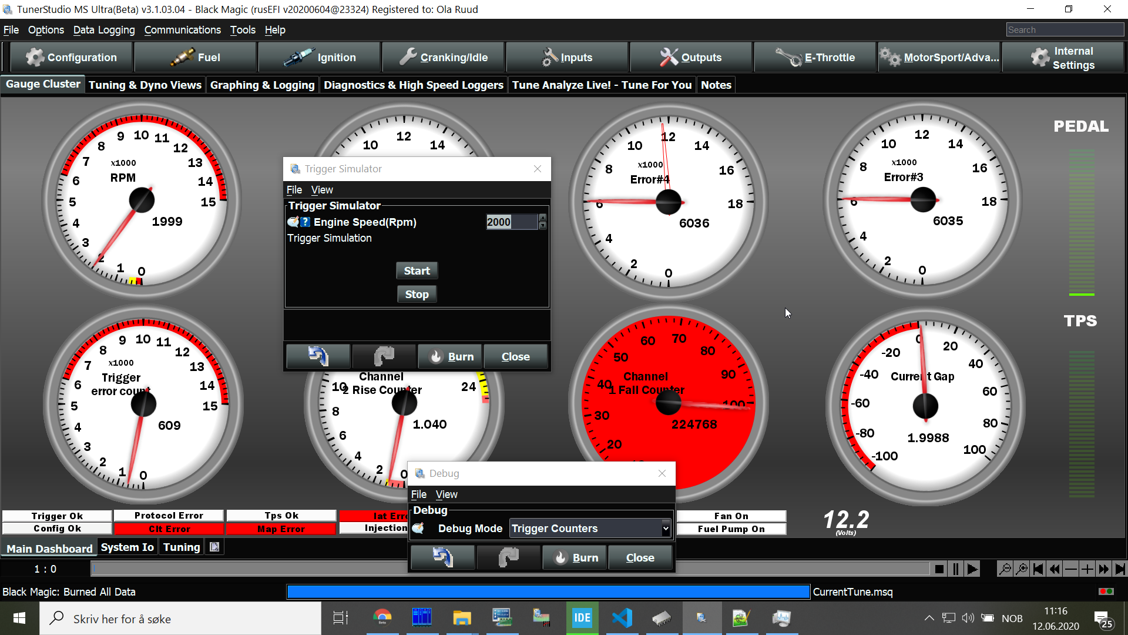This screenshot has width=1128, height=635.
Task: Expand the Debug Mode dropdown
Action: (665, 529)
